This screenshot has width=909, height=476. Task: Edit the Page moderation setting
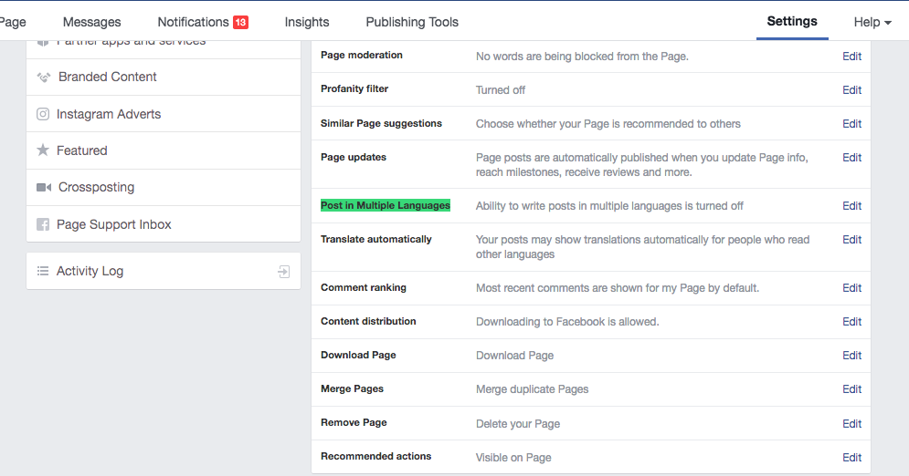tap(851, 57)
